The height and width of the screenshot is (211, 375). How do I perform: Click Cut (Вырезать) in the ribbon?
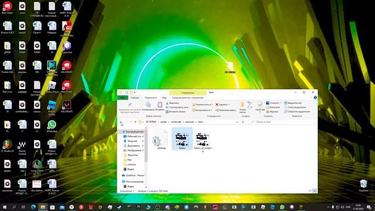(172, 103)
